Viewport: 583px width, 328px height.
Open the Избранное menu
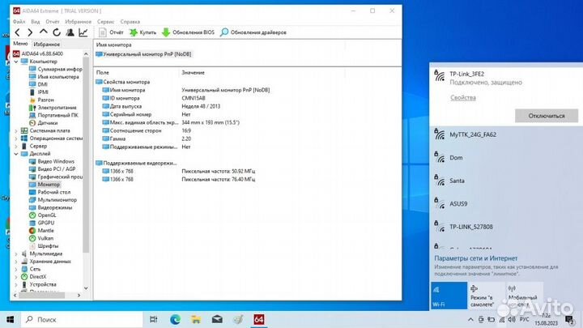tap(78, 22)
